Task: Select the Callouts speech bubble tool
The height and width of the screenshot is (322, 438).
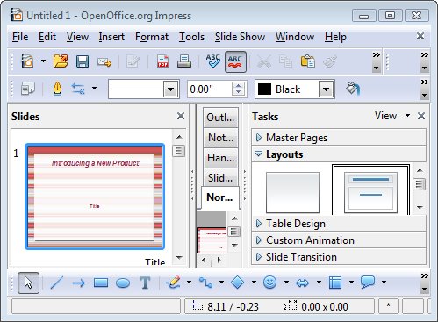Action: (368, 283)
